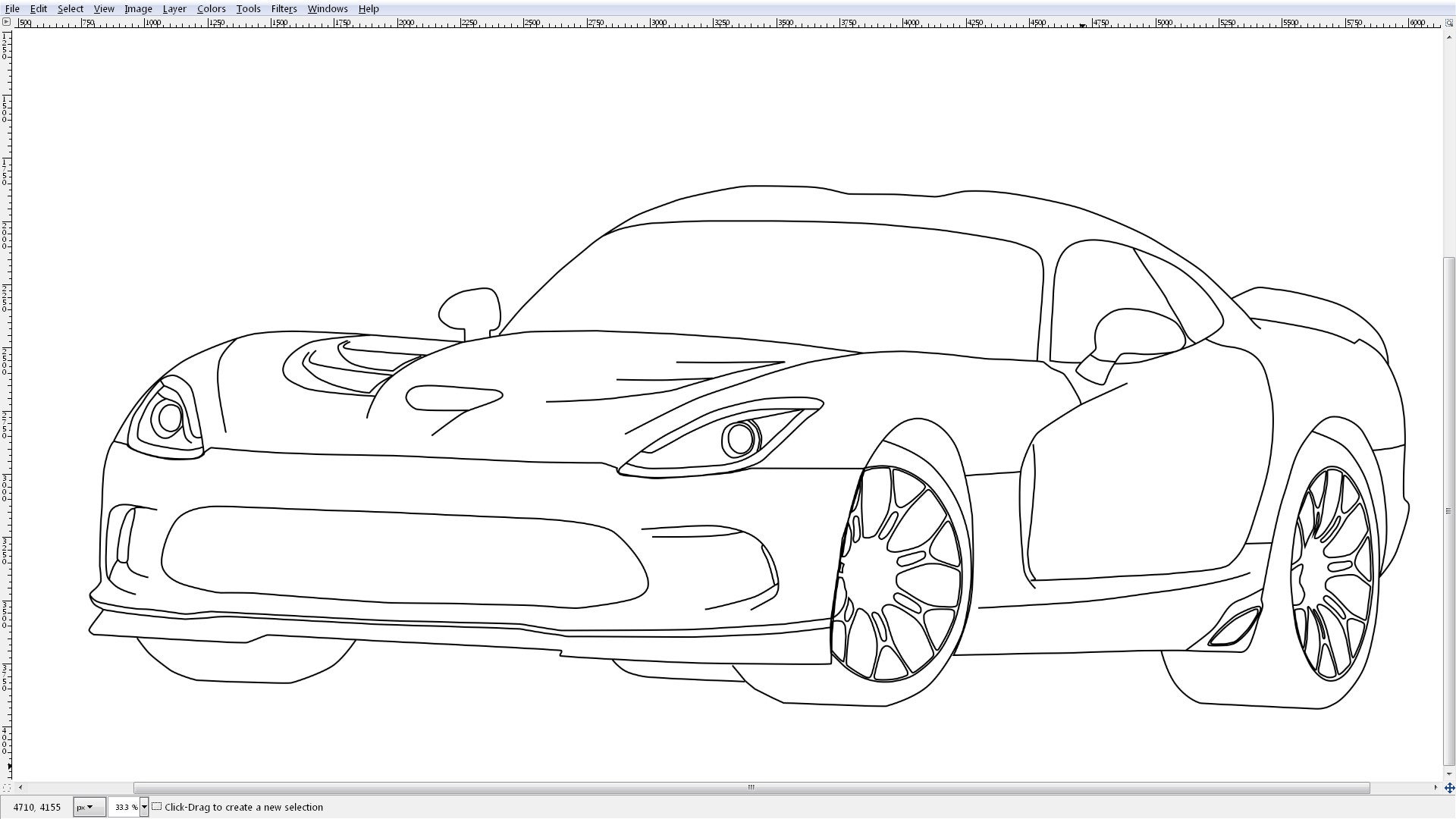
Task: Click the vertical scrollbar thumb
Action: (1449, 511)
